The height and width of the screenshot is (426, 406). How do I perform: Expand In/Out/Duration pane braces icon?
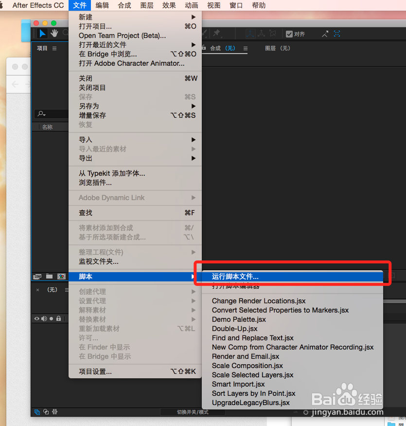click(55, 412)
